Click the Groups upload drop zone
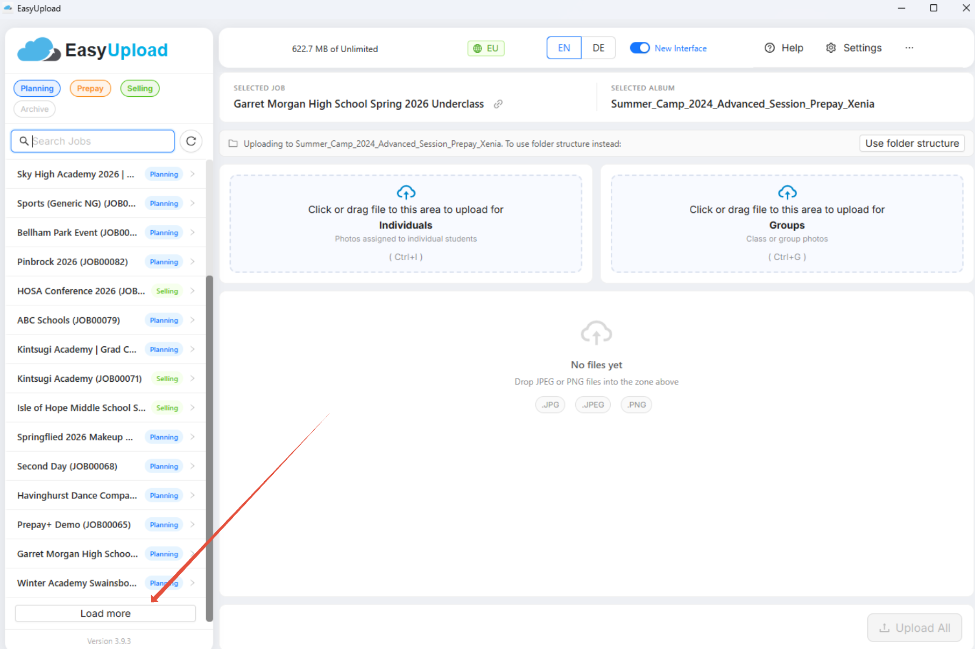Viewport: 975px width, 649px height. click(x=787, y=224)
